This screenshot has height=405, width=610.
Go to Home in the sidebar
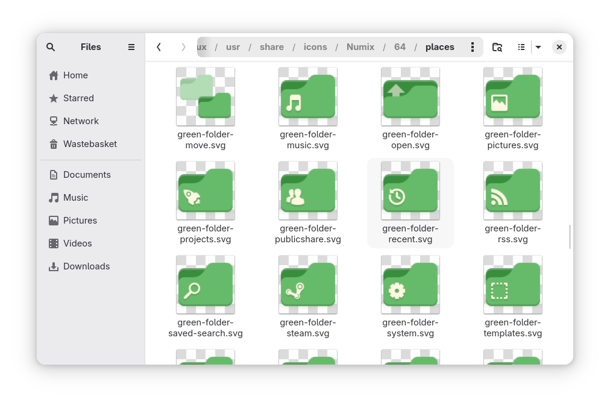click(x=91, y=75)
